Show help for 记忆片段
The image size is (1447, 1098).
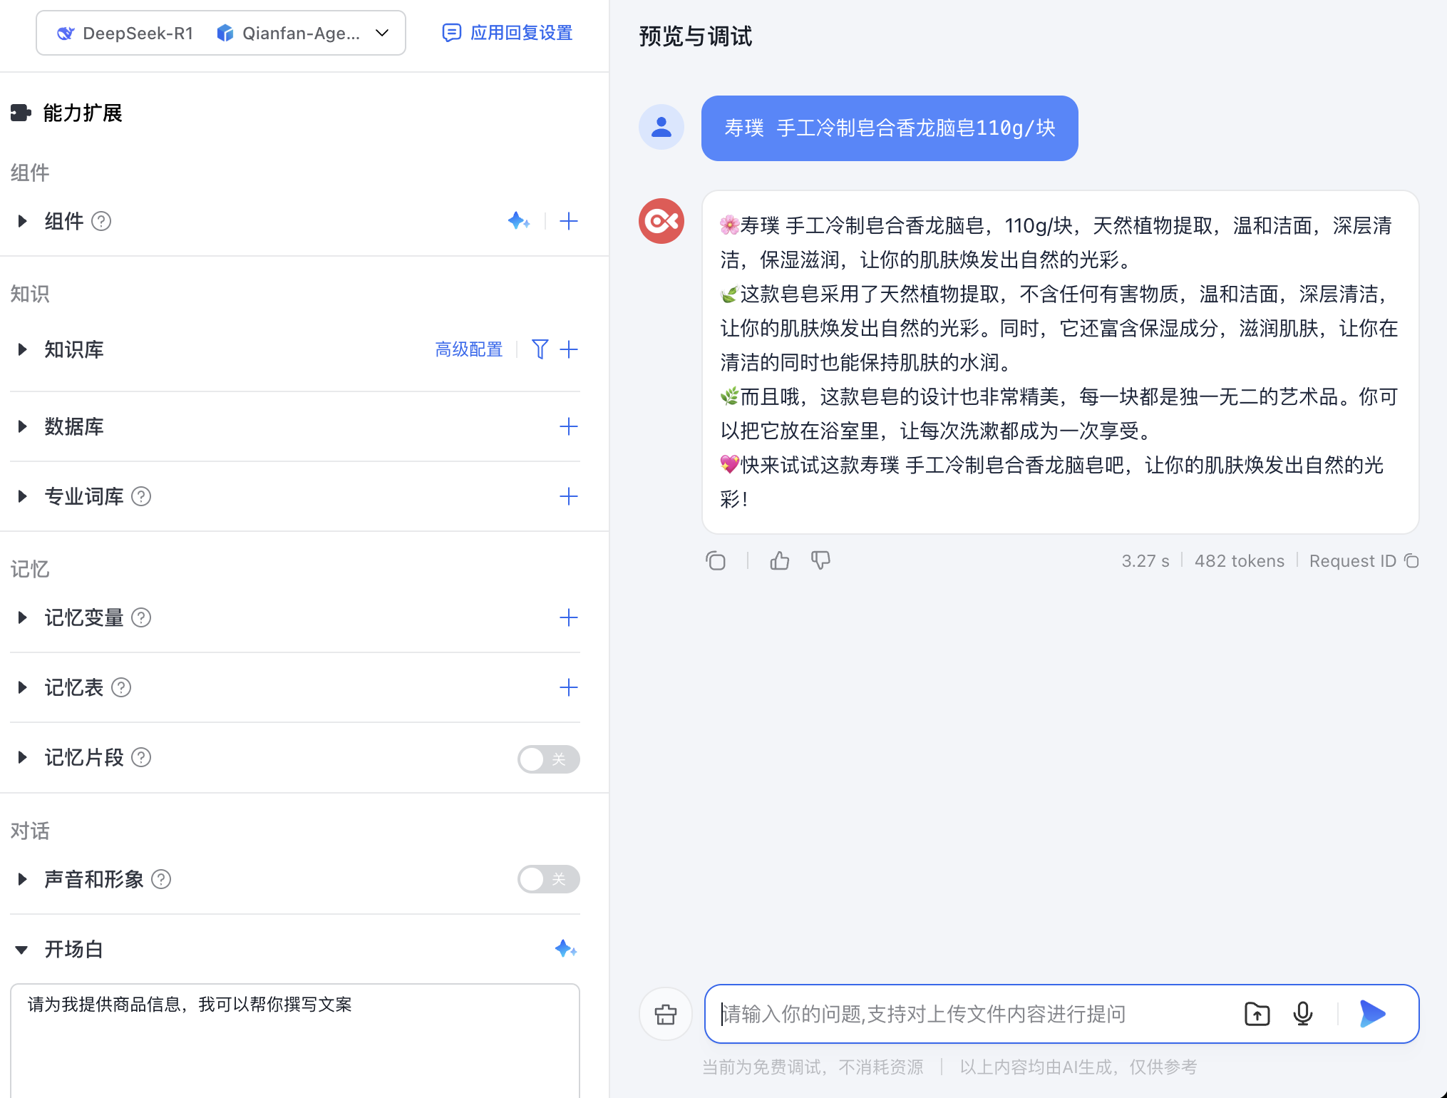click(142, 757)
